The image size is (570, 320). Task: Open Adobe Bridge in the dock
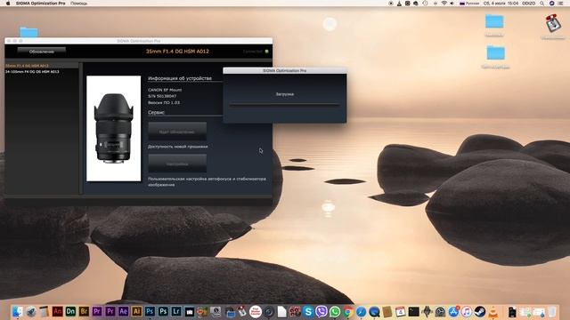coord(84,311)
